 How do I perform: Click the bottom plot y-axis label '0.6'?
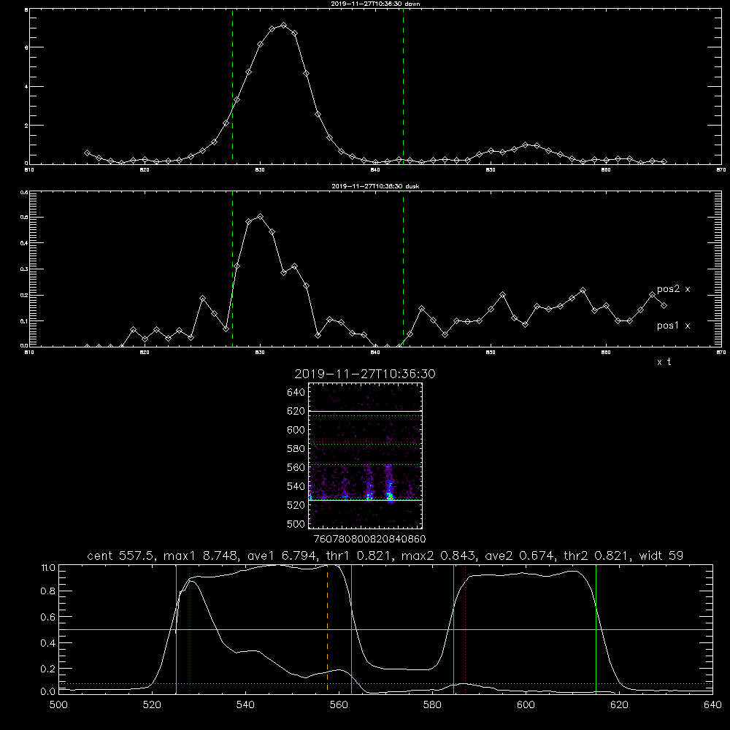click(x=48, y=617)
